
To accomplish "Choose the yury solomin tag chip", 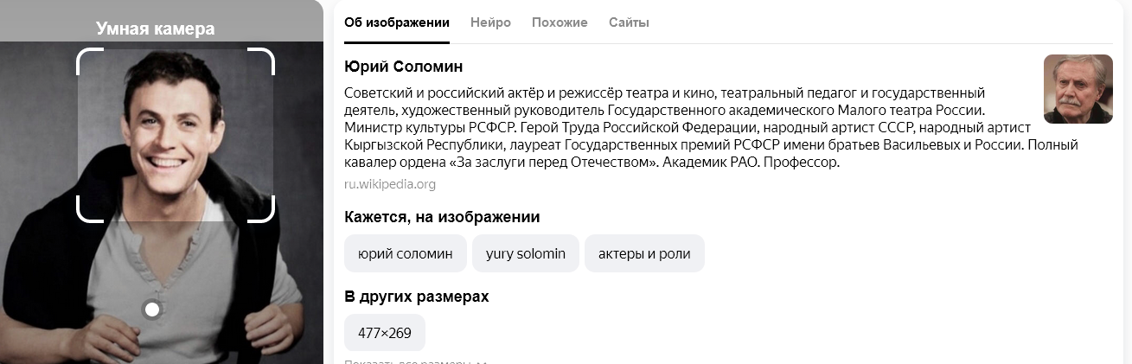I will click(526, 253).
